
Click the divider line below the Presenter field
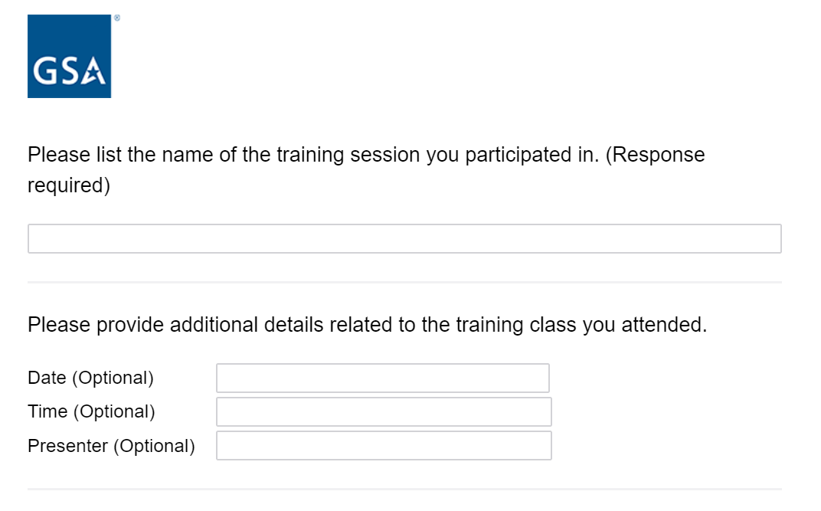pos(404,489)
